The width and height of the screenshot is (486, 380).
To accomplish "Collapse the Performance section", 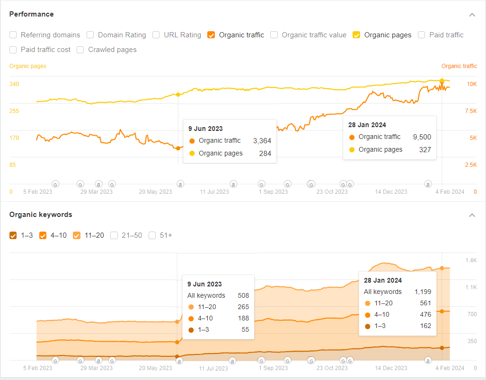I will 472,15.
